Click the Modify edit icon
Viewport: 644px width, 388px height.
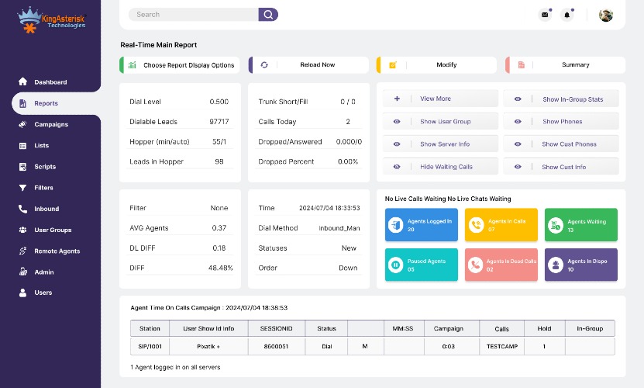392,65
